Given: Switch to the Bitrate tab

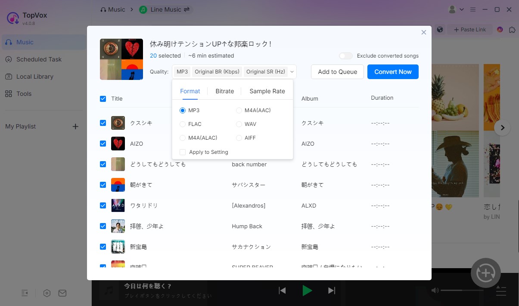Looking at the screenshot, I should click(x=225, y=91).
